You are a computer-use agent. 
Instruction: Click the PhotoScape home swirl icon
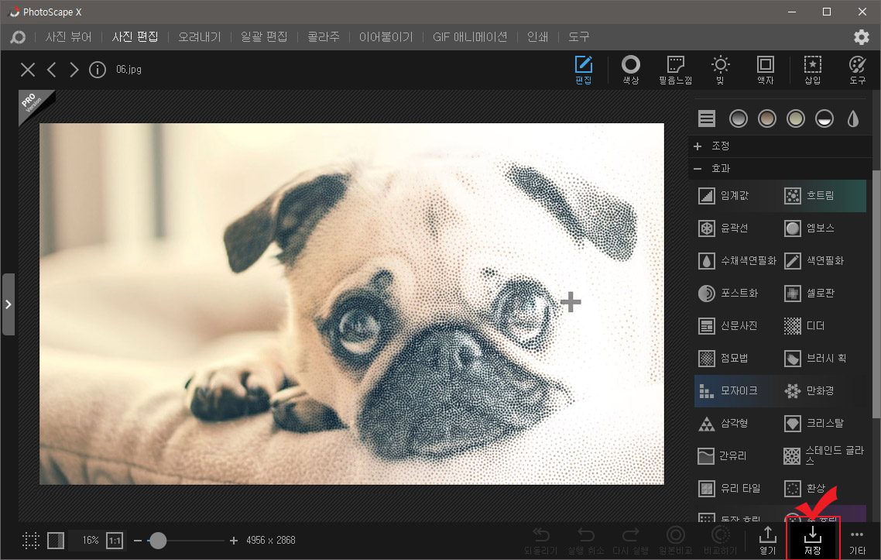tap(18, 37)
